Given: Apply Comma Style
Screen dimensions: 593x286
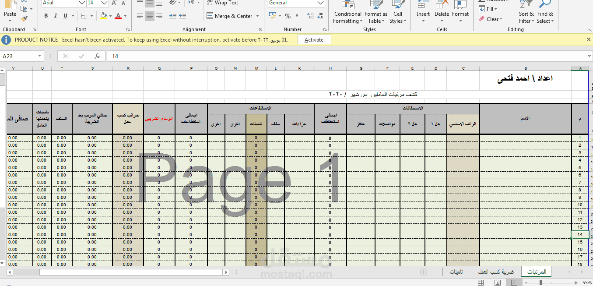Looking at the screenshot, I should (297, 16).
